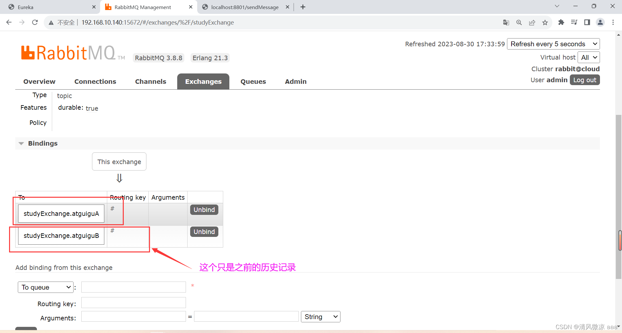
Task: Click the RabbitMQ 3.8.8 version label
Action: tap(159, 58)
